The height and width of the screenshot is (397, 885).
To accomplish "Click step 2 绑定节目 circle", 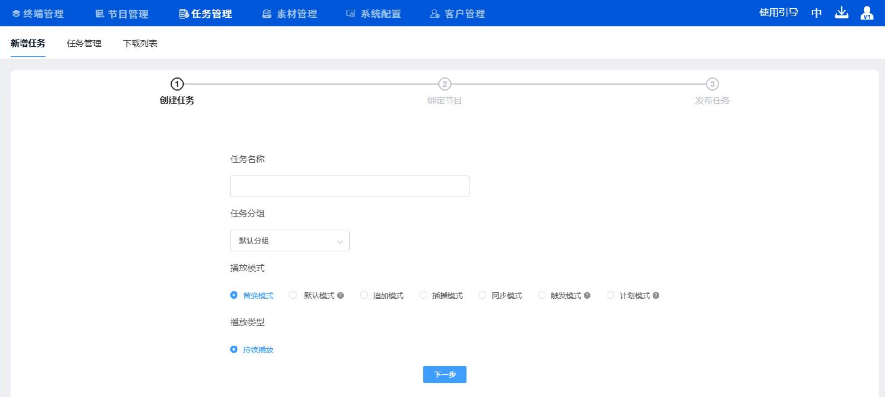I will 444,84.
